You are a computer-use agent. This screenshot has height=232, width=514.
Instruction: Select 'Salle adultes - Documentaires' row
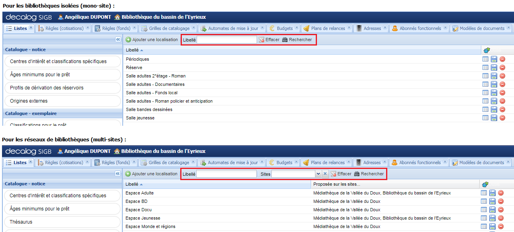pos(155,84)
